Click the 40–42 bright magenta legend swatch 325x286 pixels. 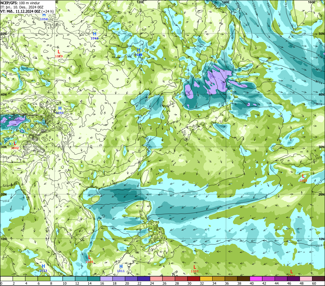pos(256,279)
